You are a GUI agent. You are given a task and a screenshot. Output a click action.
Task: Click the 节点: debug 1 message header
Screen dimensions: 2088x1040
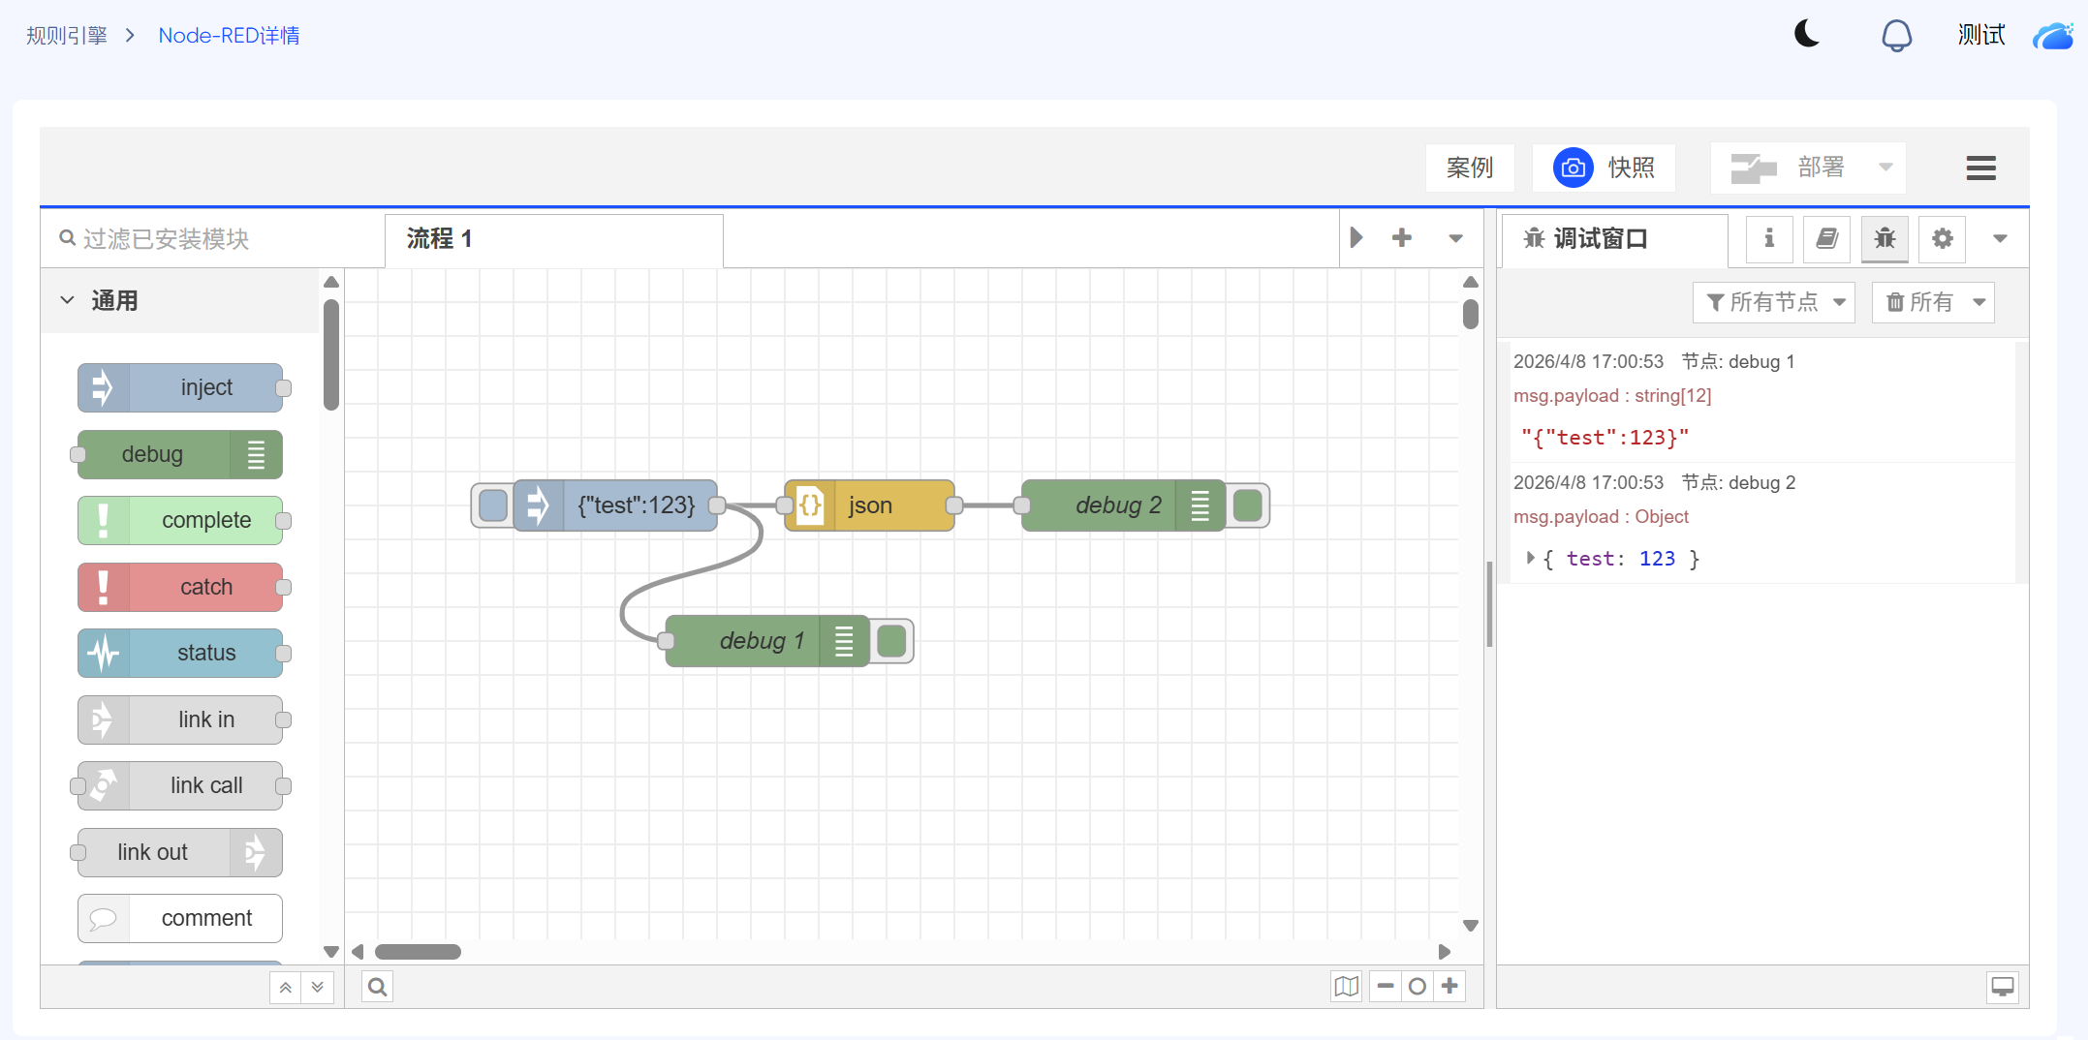tap(1738, 362)
